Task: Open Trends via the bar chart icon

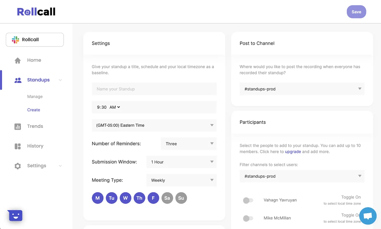Action: click(x=18, y=127)
